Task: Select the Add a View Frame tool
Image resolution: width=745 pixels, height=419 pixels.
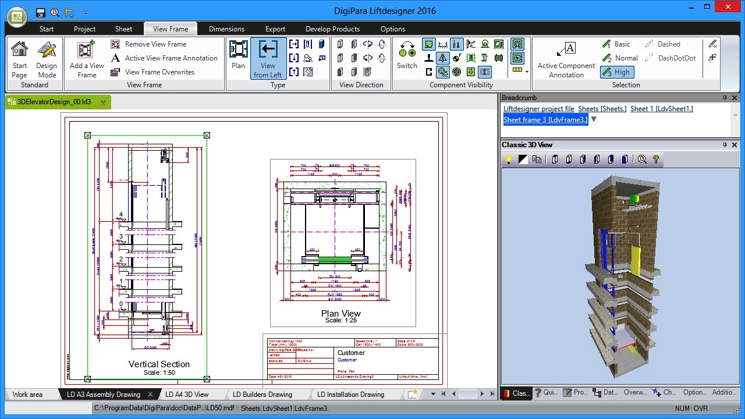Action: (86, 57)
